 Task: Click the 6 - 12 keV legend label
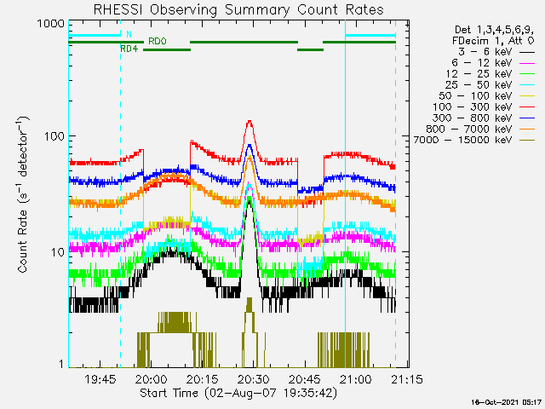(482, 63)
